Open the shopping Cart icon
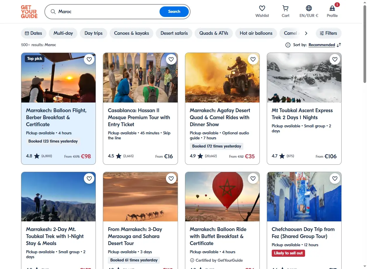 click(285, 8)
